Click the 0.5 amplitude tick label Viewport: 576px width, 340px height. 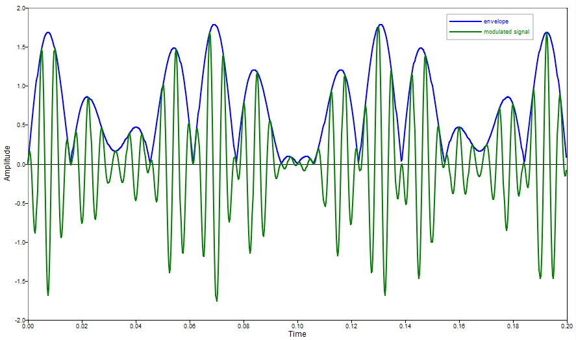click(x=19, y=125)
